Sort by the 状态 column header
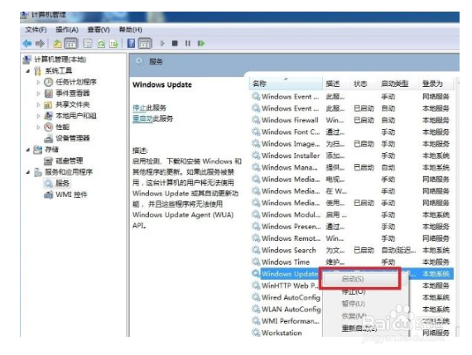Viewport: 472px width, 355px height. pyautogui.click(x=363, y=84)
